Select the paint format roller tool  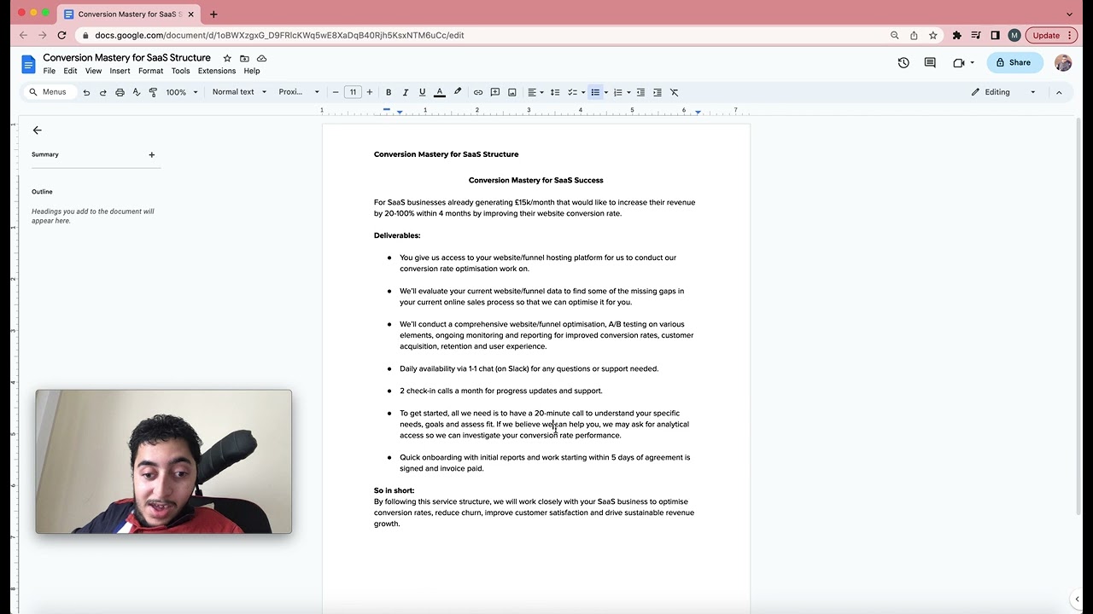pyautogui.click(x=153, y=92)
